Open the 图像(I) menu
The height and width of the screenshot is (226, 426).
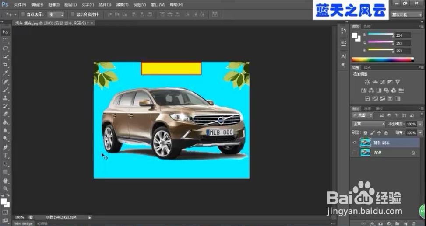54,5
